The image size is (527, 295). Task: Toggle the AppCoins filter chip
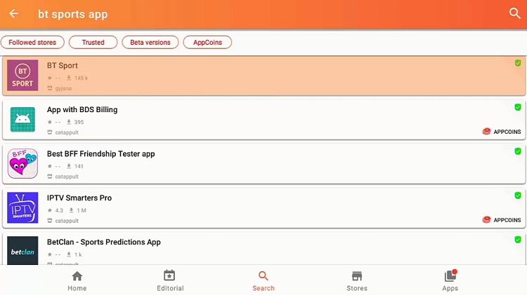coord(207,42)
